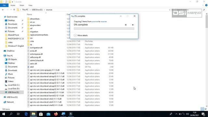
Task: Click the copy progress bar
Action: click(x=104, y=29)
